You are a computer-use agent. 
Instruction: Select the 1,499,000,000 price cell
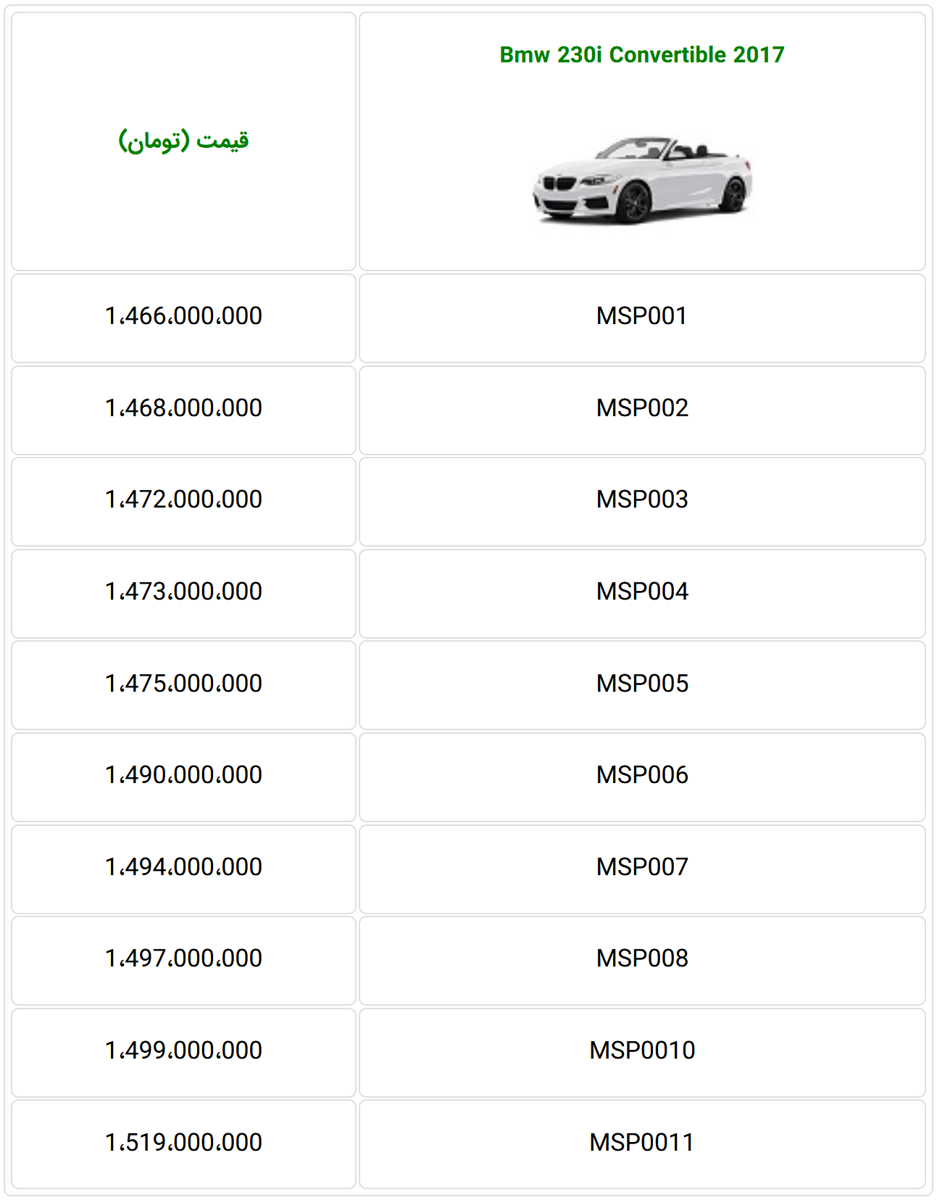(183, 1051)
